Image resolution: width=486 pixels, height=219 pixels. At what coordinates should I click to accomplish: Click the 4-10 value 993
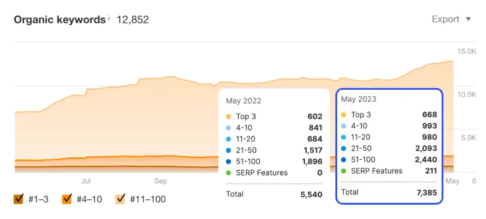(430, 126)
